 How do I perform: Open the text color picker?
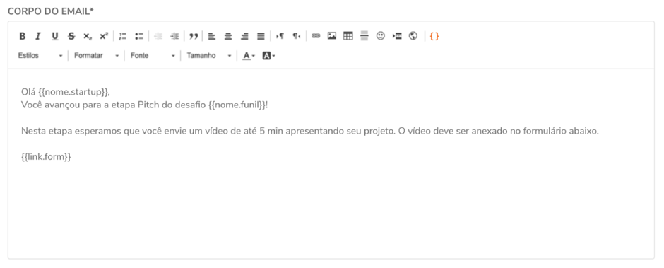tap(249, 56)
